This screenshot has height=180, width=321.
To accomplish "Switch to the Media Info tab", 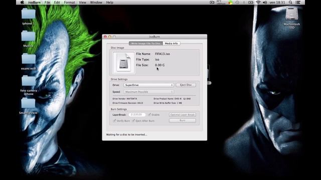I will click(172, 43).
